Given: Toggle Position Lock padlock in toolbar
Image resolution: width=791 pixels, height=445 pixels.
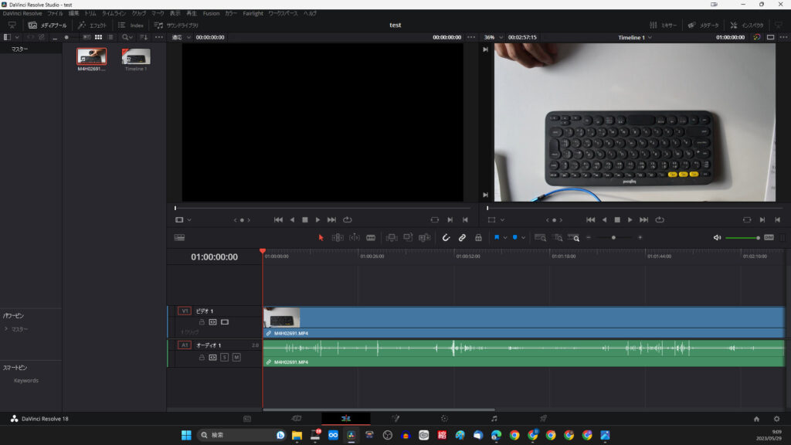Looking at the screenshot, I should tap(478, 238).
